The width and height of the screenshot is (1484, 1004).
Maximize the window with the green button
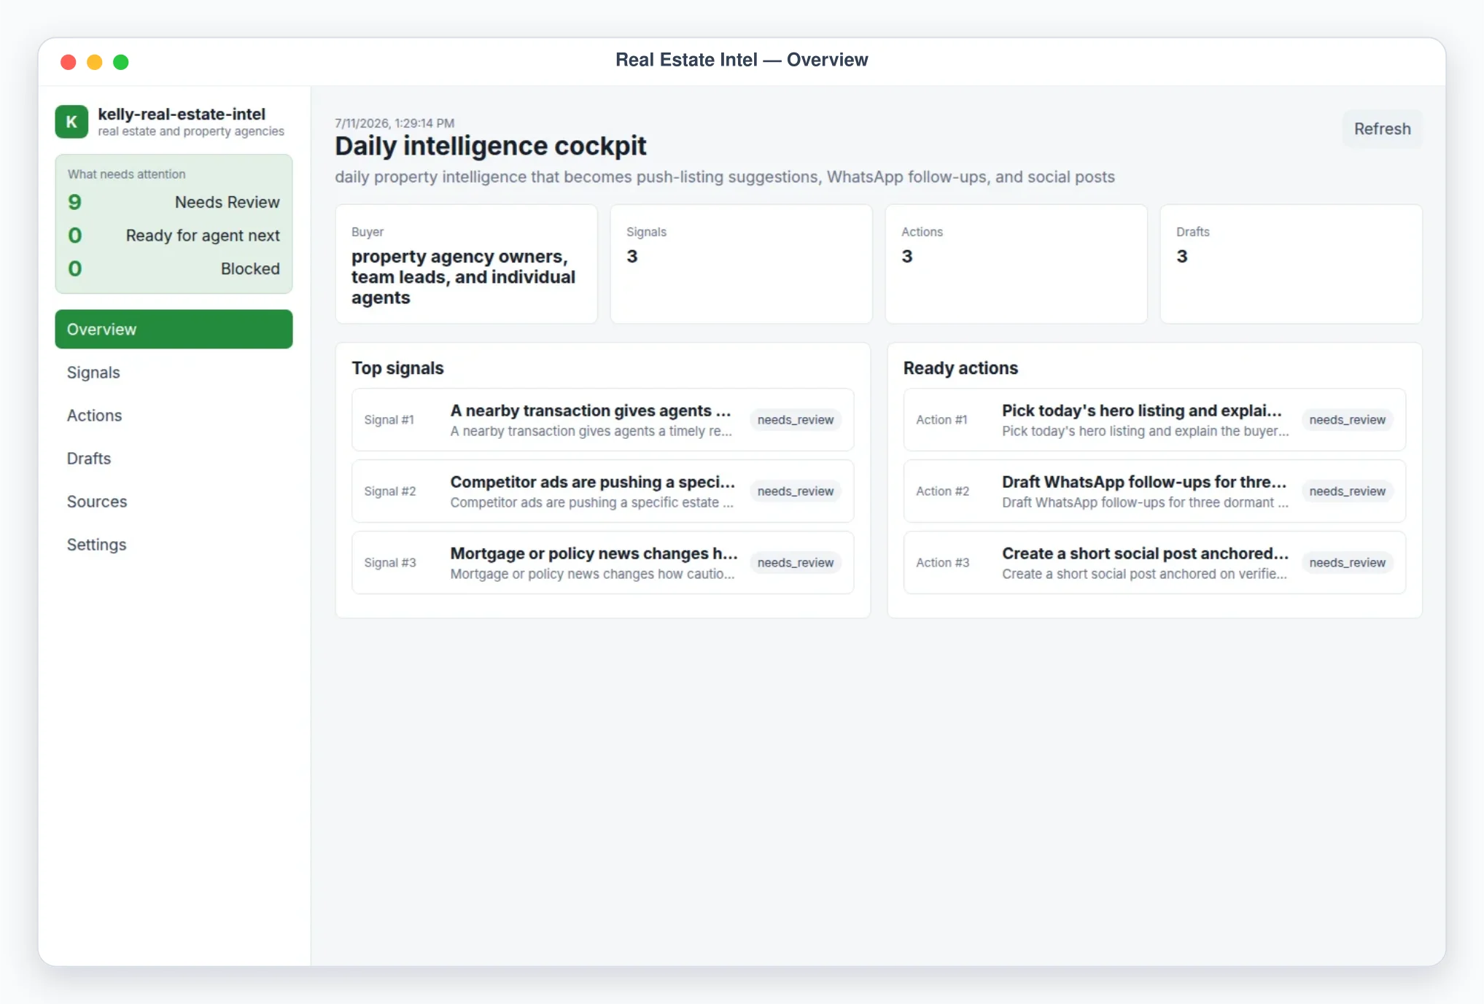tap(121, 62)
